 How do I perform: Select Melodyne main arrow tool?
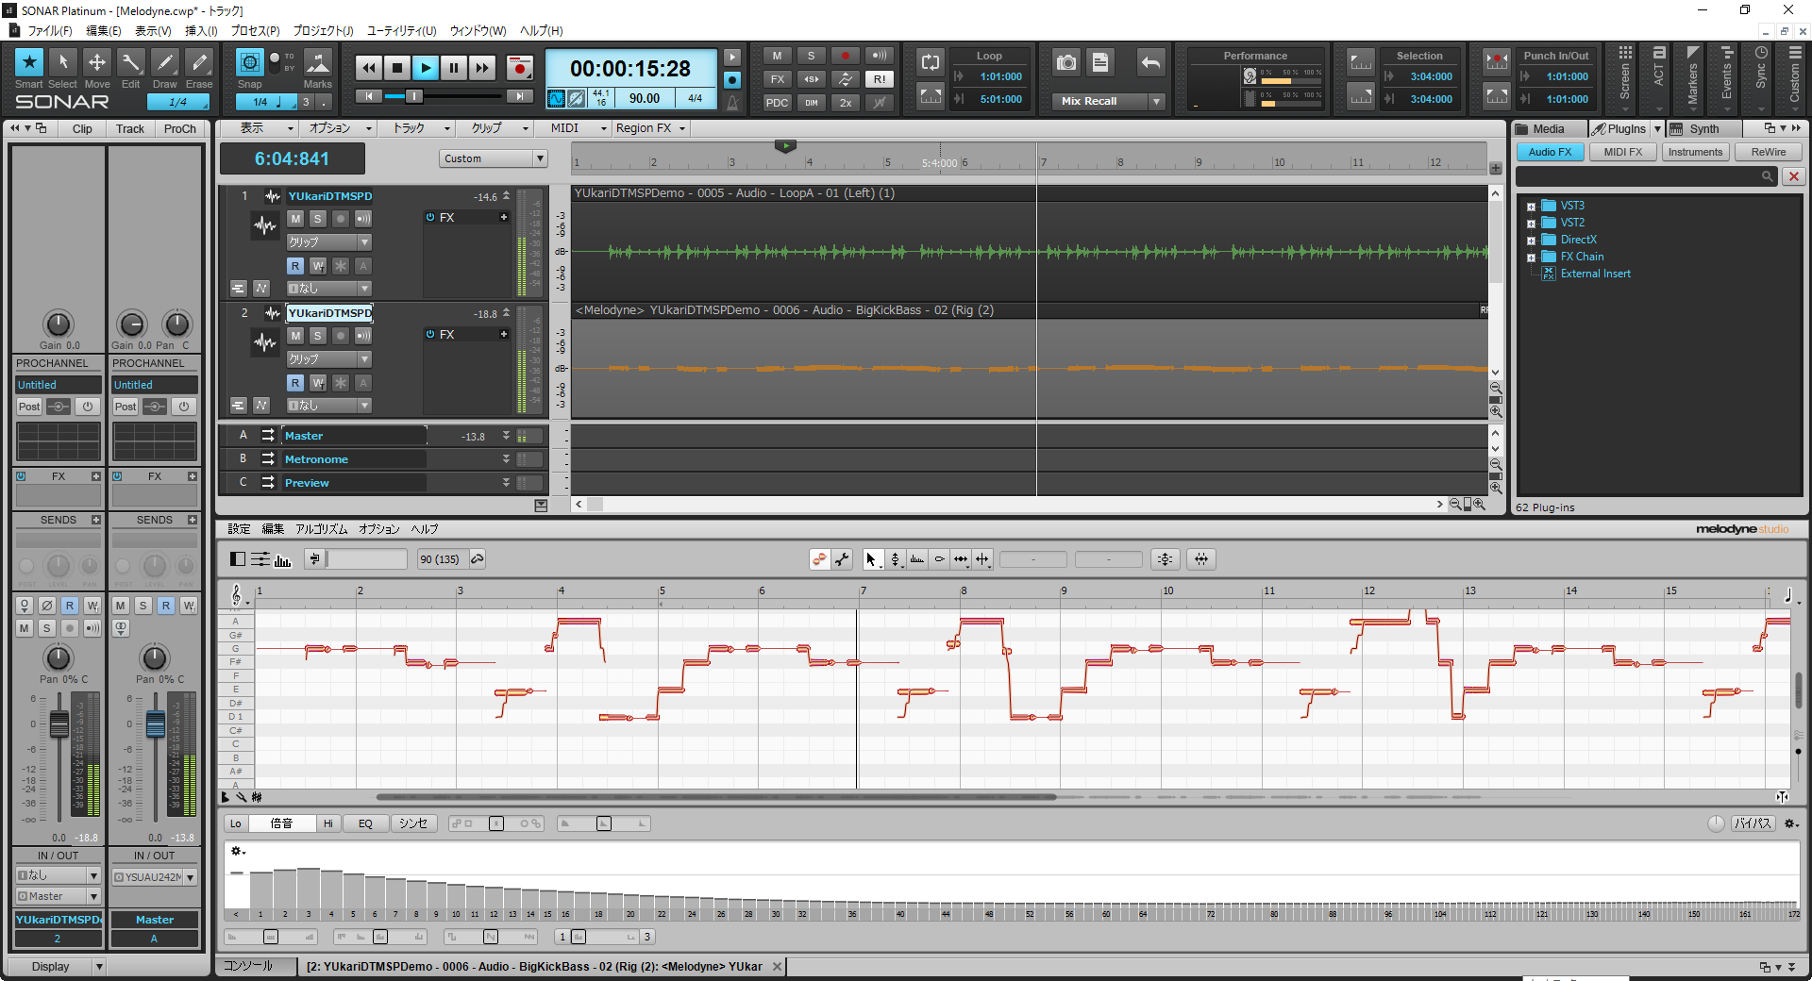tap(871, 559)
